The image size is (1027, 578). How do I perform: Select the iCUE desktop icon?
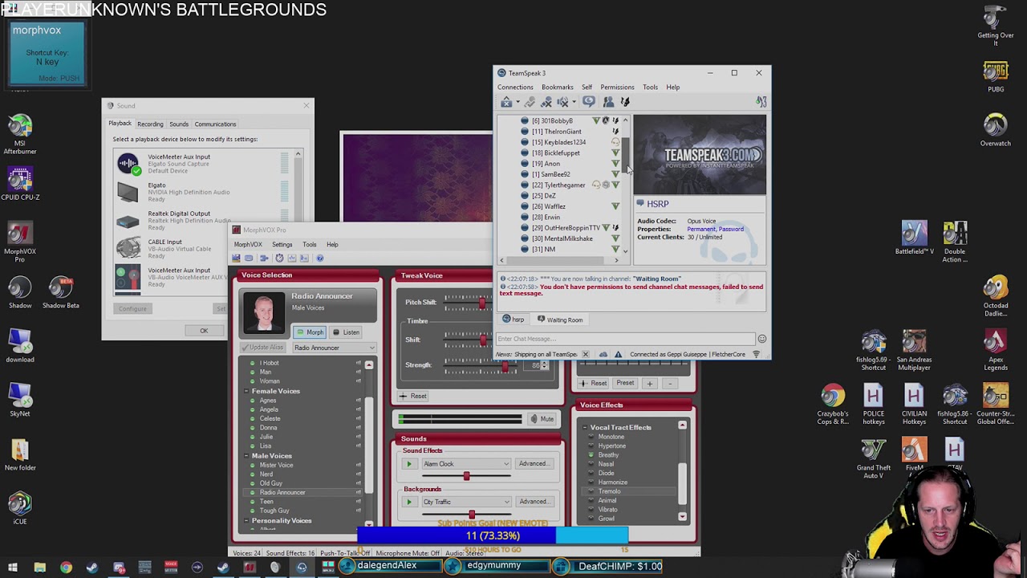(20, 508)
